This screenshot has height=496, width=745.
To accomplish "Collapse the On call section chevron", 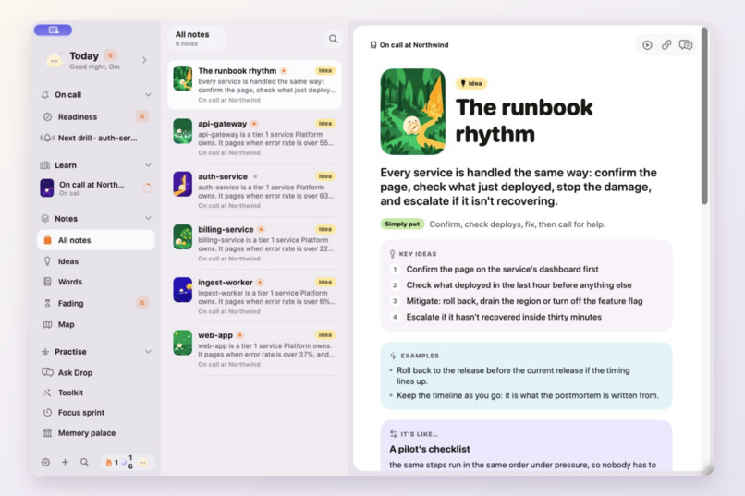I will (148, 95).
